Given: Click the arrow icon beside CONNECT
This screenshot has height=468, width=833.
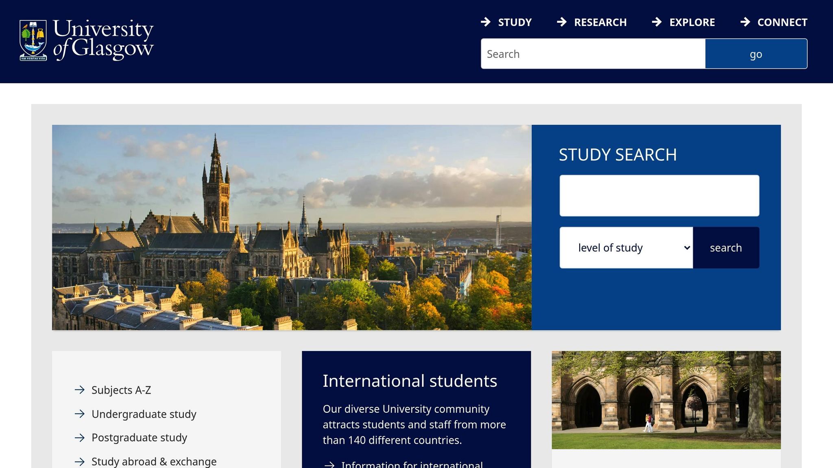Looking at the screenshot, I should [x=746, y=22].
